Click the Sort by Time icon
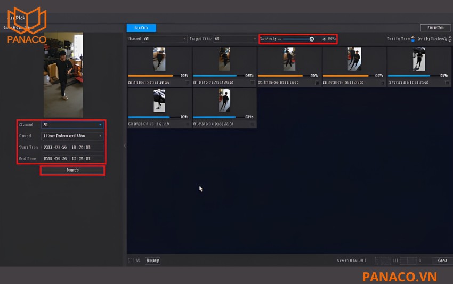The image size is (453, 284). pos(413,39)
